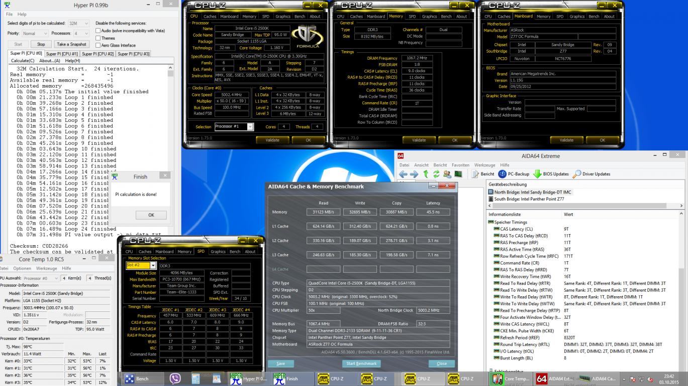Toggle Themes checkbox in Hyper PI
The image size is (688, 386).
click(x=99, y=38)
